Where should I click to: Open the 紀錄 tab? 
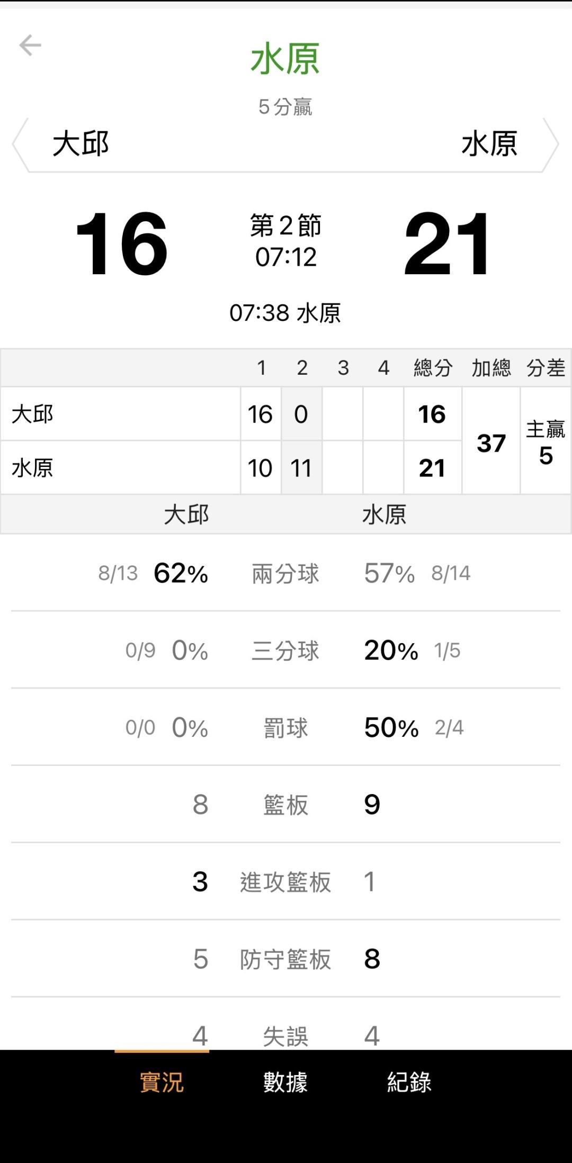[409, 1082]
